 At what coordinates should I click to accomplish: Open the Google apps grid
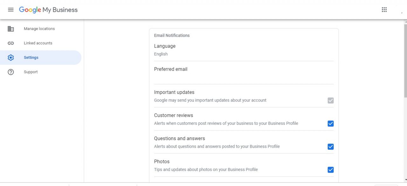[x=384, y=10]
